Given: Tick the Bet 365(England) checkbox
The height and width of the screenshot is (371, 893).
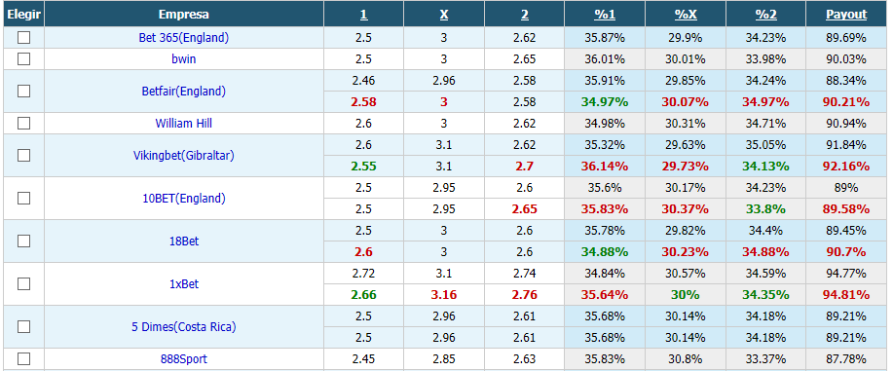Looking at the screenshot, I should [x=23, y=38].
